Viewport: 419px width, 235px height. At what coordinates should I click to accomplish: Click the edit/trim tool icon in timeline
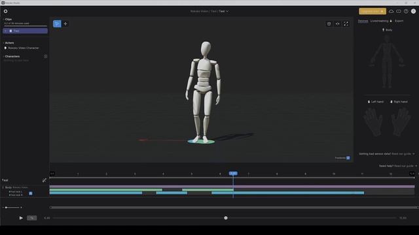click(45, 180)
